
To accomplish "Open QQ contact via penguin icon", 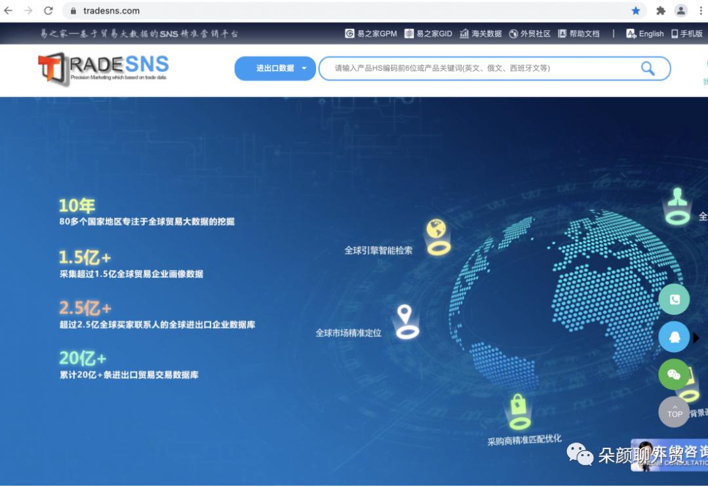I will point(674,337).
